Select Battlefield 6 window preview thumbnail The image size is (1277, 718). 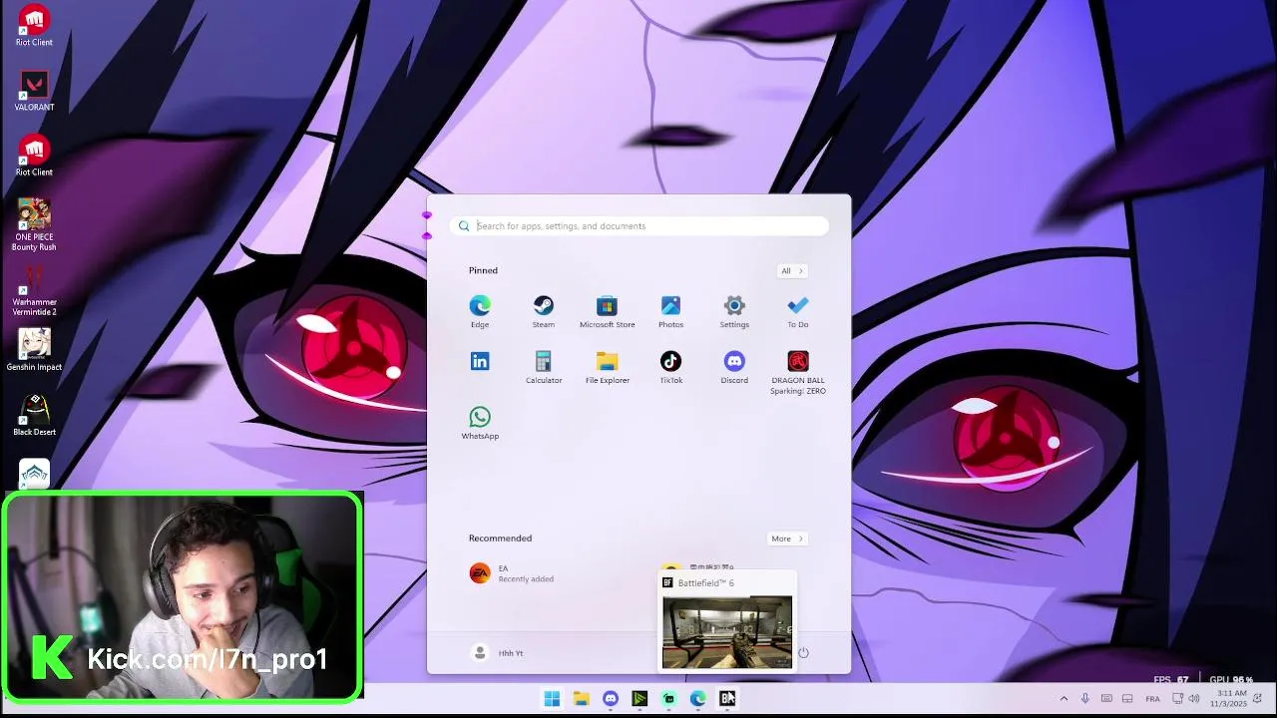click(727, 632)
